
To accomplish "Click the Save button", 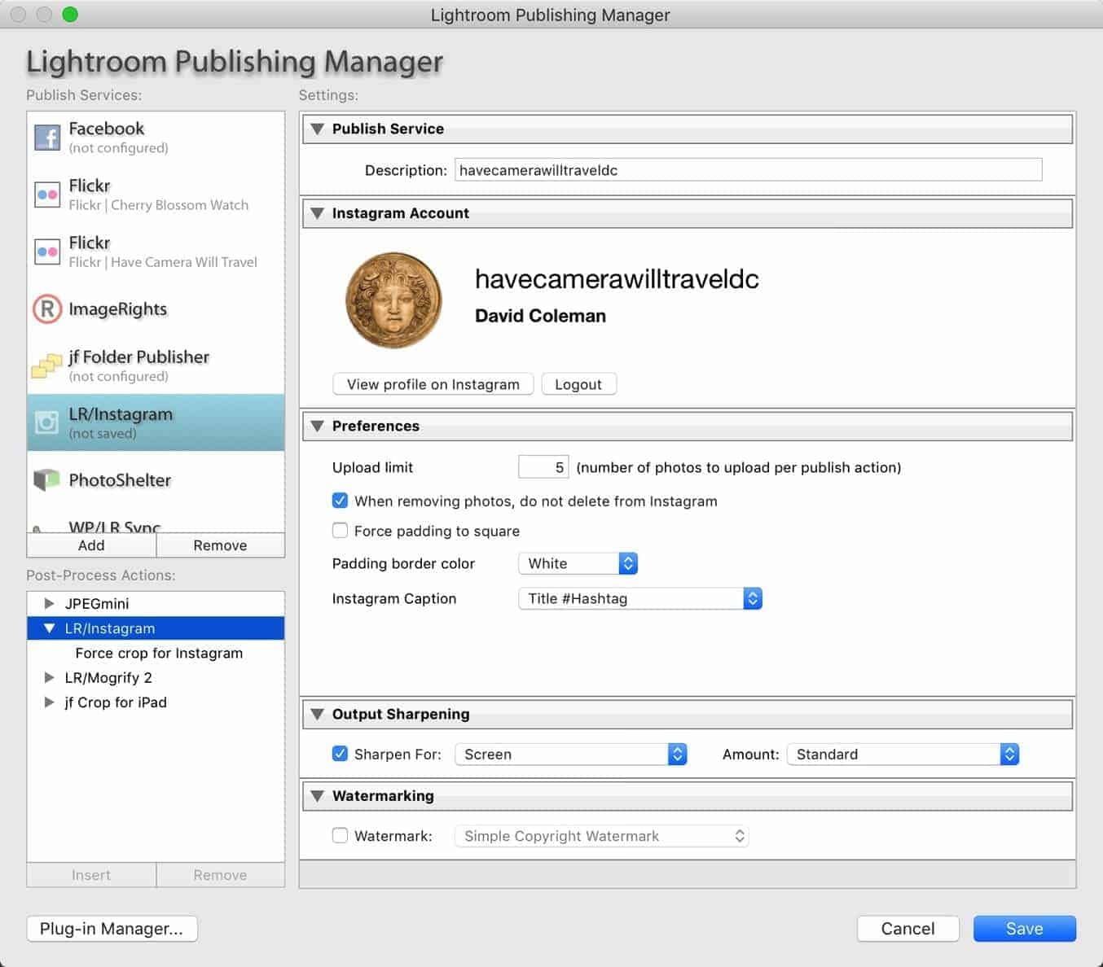I will [x=1025, y=929].
